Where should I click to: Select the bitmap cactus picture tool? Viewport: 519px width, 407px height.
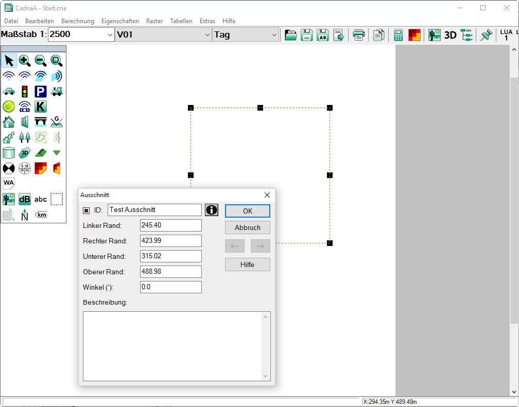click(9, 199)
